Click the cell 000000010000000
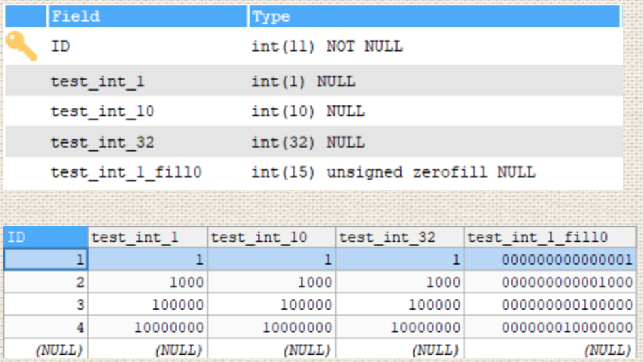The height and width of the screenshot is (362, 643). click(550, 327)
